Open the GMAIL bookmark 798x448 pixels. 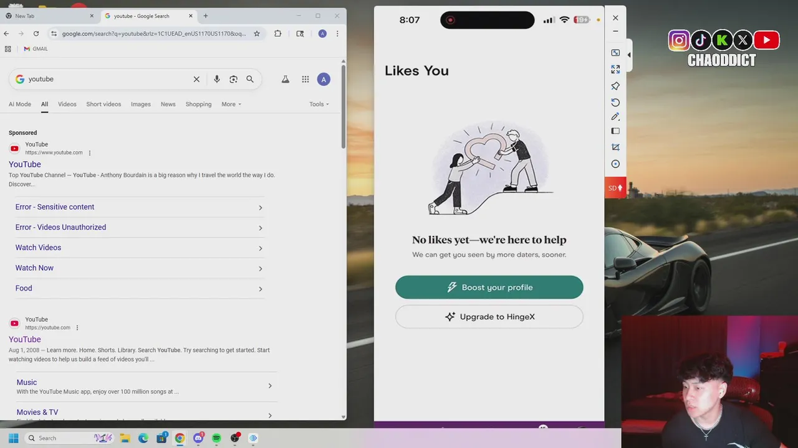pos(36,49)
